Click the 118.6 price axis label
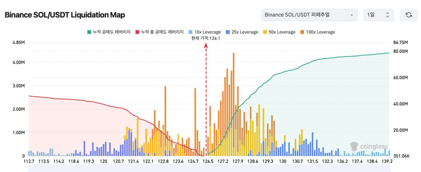Screen dimensions: 421x172 pos(73,161)
